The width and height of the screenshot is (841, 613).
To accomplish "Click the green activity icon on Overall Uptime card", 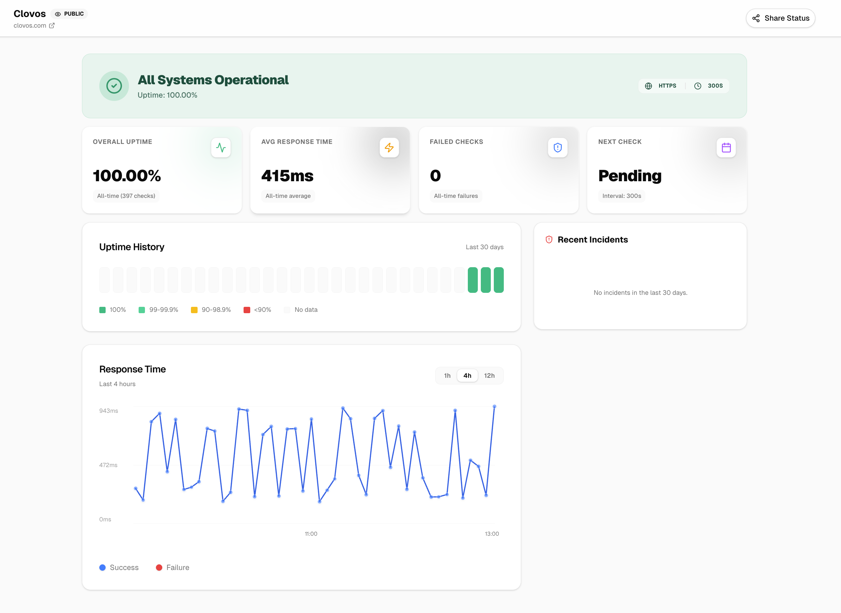I will coord(221,147).
